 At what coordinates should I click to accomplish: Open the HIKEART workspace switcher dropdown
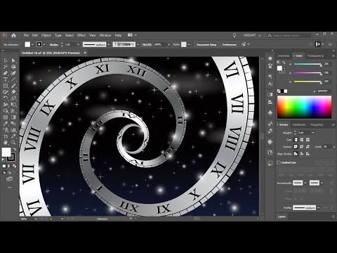[x=252, y=35]
